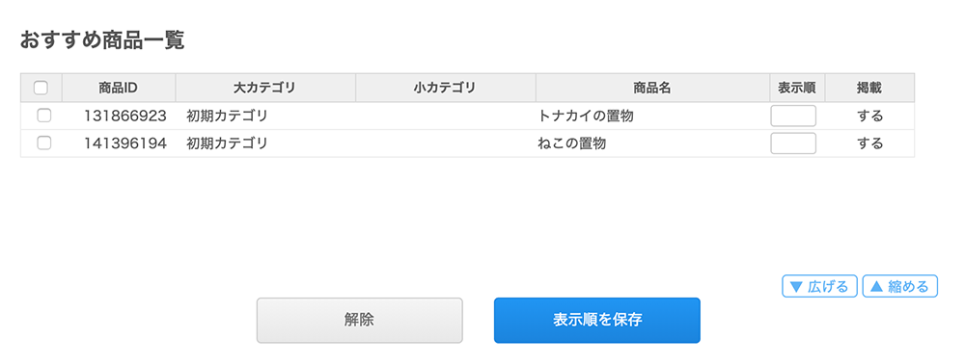Select the トナカイの置物 product name
Image resolution: width=965 pixels, height=364 pixels.
[586, 116]
